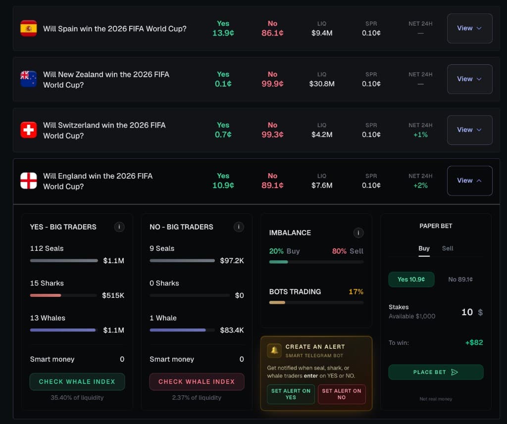Screen dimensions: 507x424
Task: Click the Switzerland World Cup question text
Action: (104, 130)
